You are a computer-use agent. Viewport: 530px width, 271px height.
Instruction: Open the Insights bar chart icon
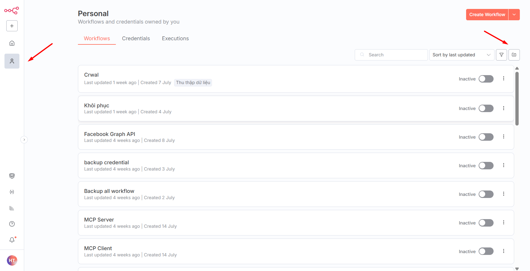tap(12, 208)
